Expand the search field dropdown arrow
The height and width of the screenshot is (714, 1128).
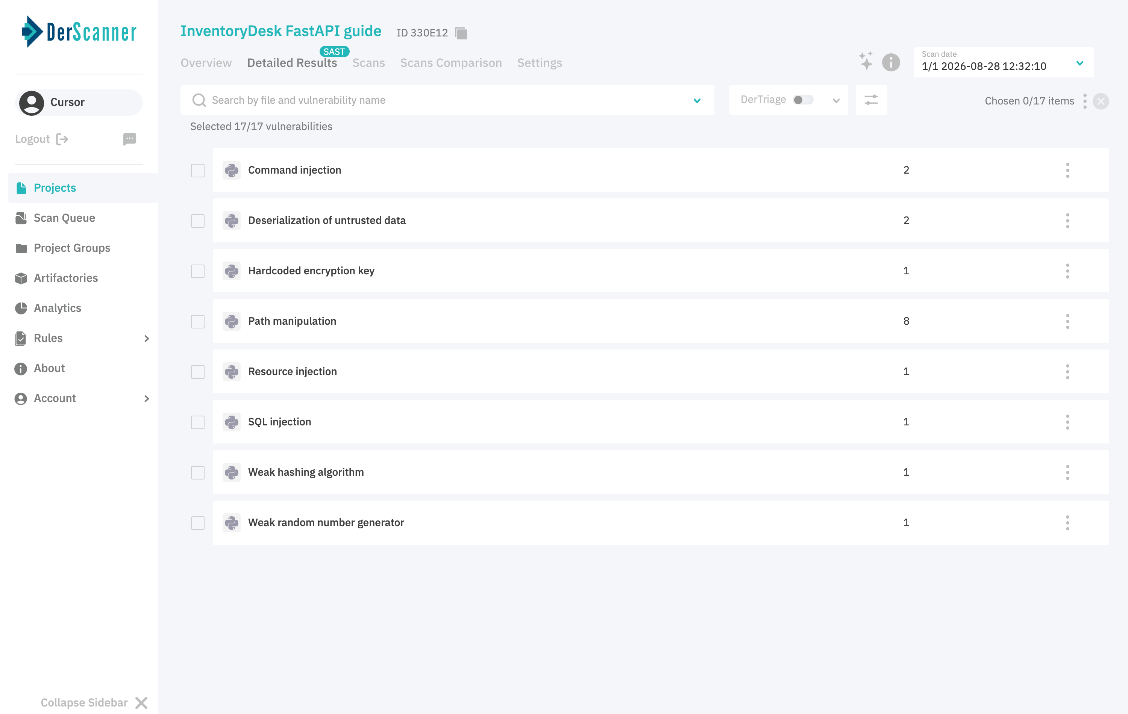(697, 100)
